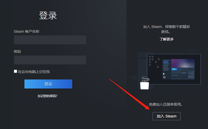Click the small Steam logo in the illustration
This screenshot has width=208, height=129.
164,77
